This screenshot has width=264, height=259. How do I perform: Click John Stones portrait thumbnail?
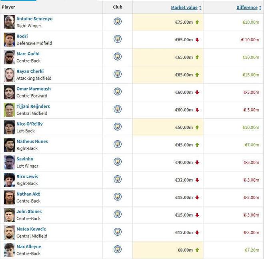click(9, 214)
